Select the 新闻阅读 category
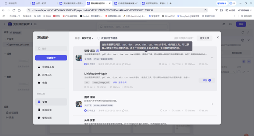Viewport: 254px width, 136px height. click(x=51, y=110)
